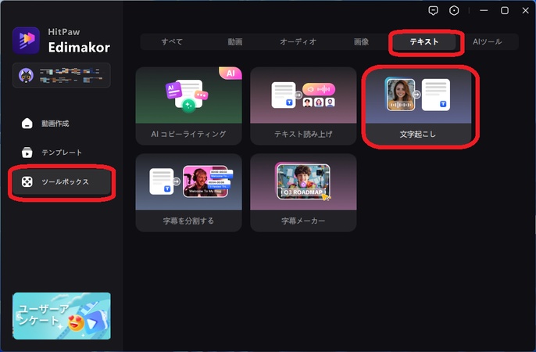Screen dimensions: 536x352
Task: Click the account info box
Action: click(62, 75)
